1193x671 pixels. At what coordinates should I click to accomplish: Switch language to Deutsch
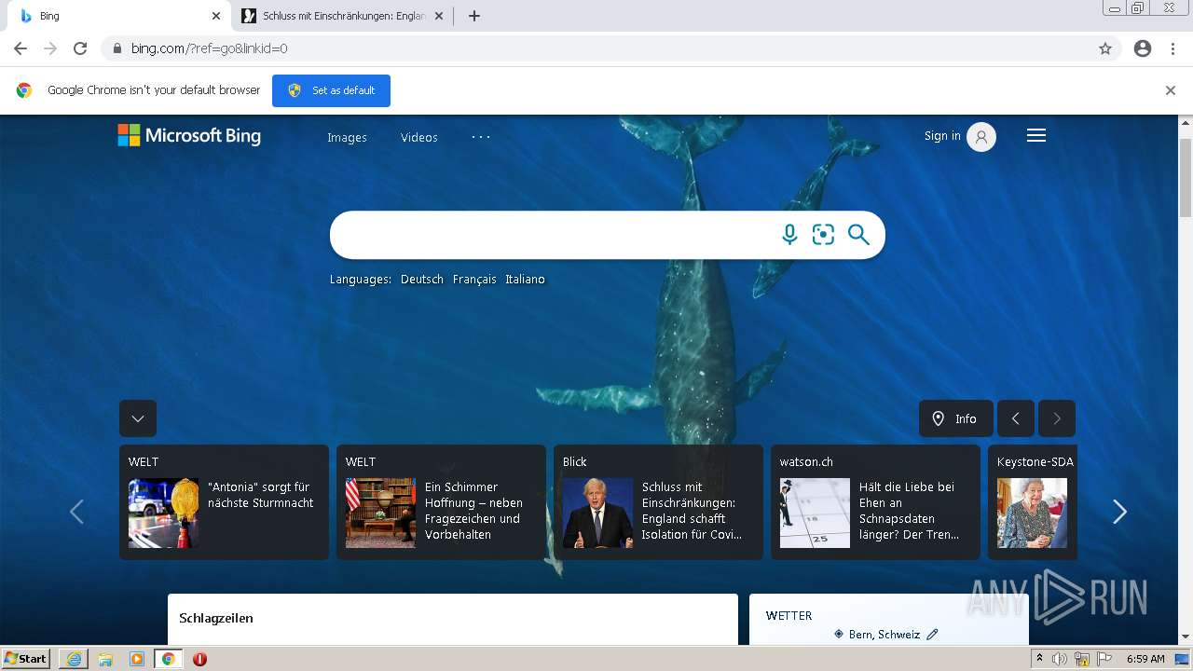[x=422, y=280]
